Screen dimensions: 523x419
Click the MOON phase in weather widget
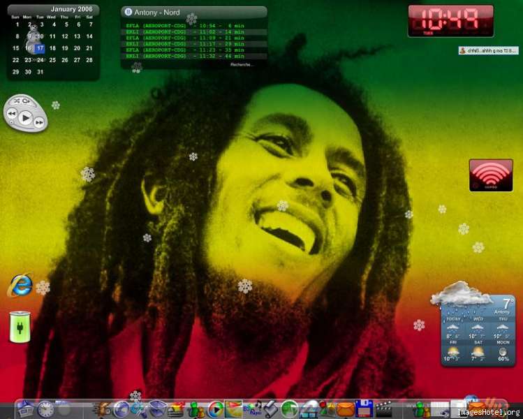(x=503, y=351)
